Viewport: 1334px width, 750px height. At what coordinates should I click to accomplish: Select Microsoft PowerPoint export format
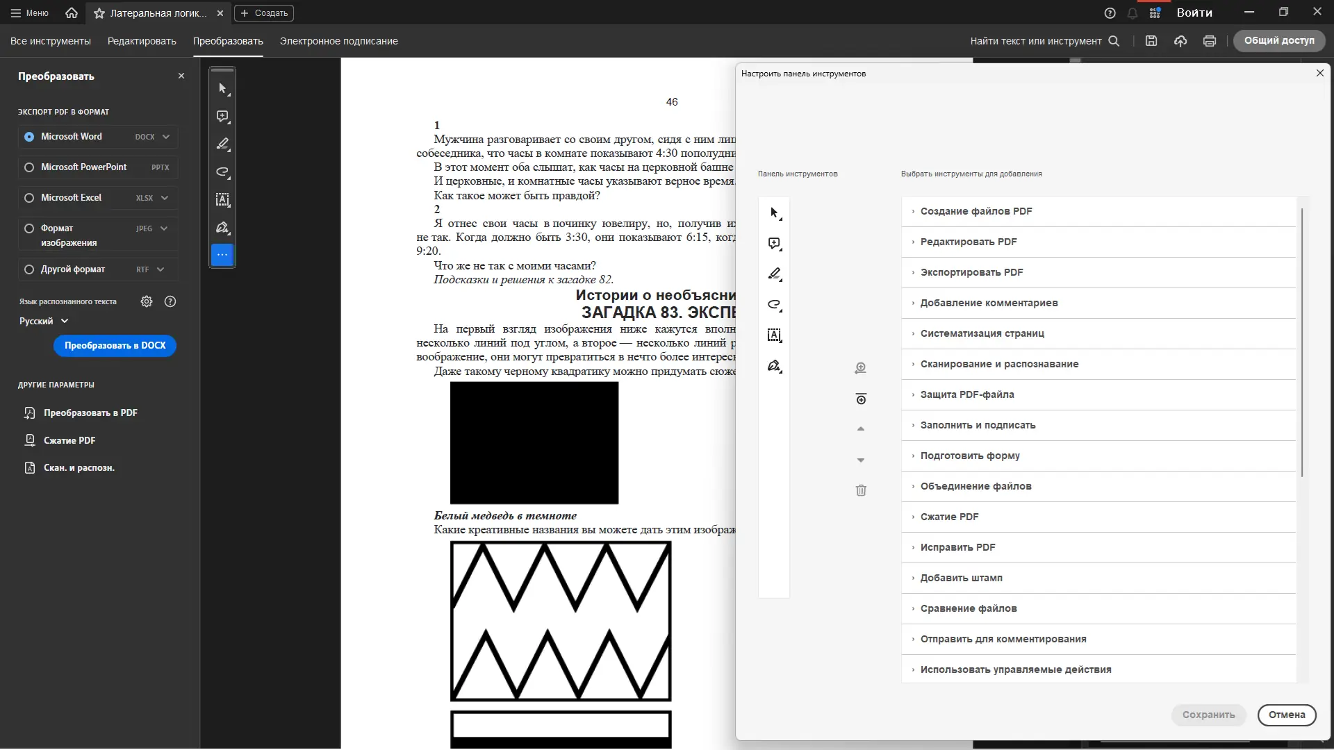click(x=29, y=167)
